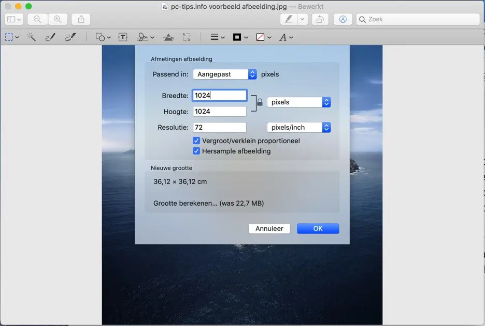The image size is (485, 326).
Task: Uncheck Hersample afbeelding
Action: point(196,151)
